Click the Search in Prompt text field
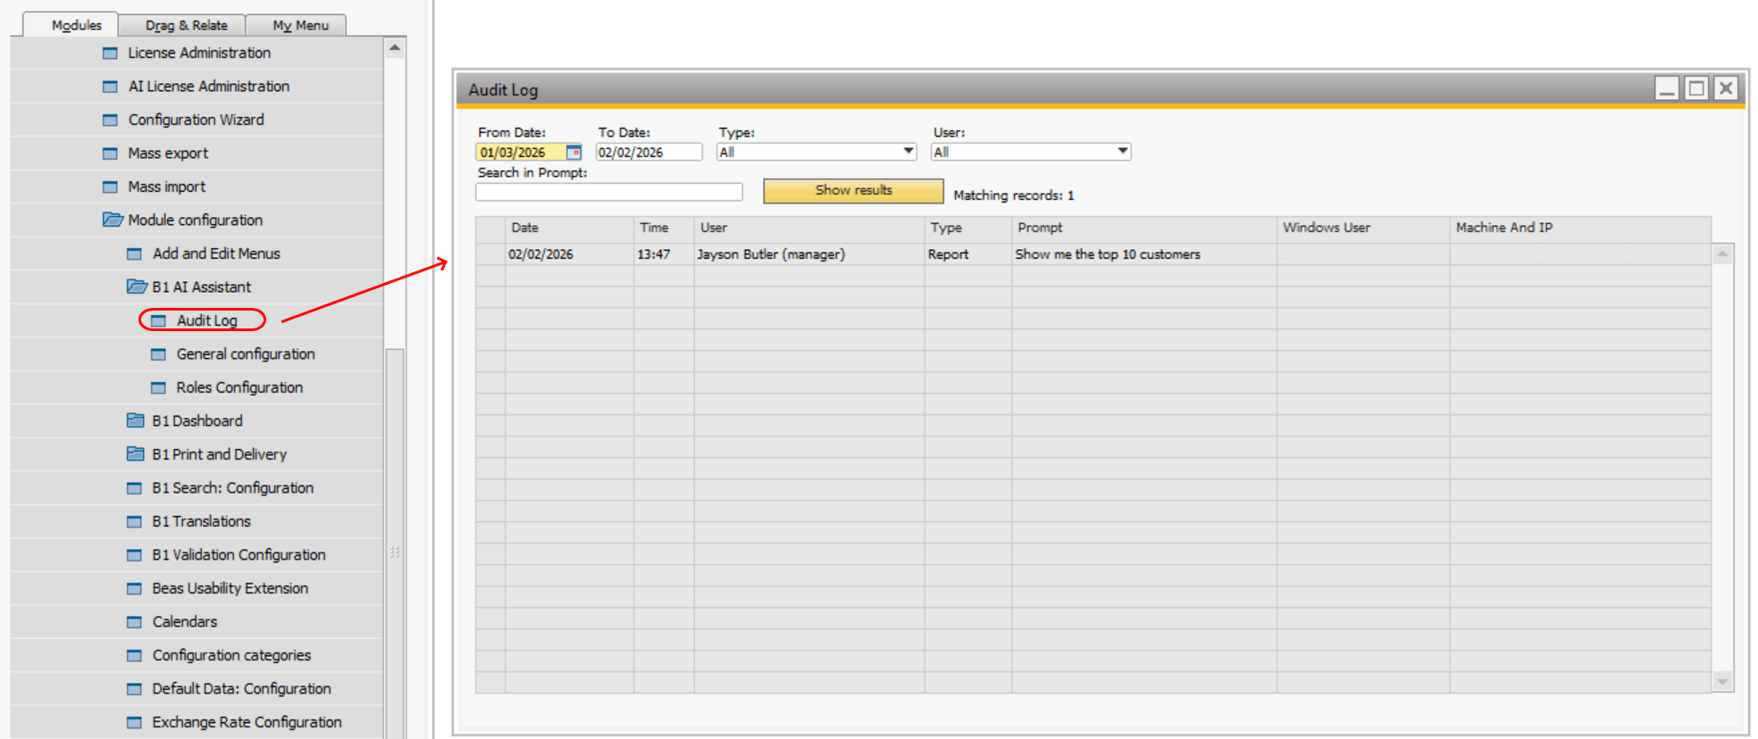The width and height of the screenshot is (1758, 739). 608,192
